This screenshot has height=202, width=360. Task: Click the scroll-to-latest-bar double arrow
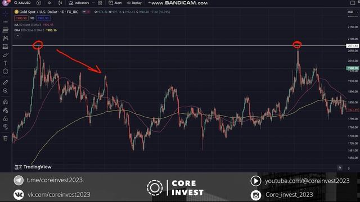[x=340, y=168]
